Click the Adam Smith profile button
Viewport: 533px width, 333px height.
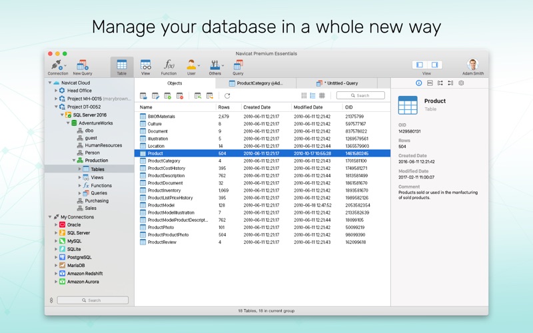click(x=473, y=66)
